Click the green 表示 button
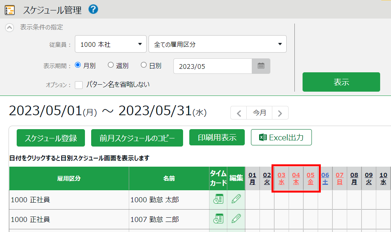 click(341, 82)
